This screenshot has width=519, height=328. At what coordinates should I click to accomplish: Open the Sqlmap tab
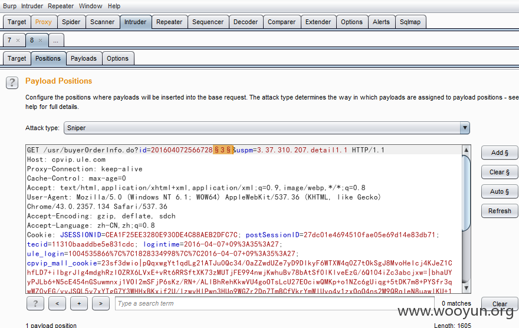coord(410,22)
